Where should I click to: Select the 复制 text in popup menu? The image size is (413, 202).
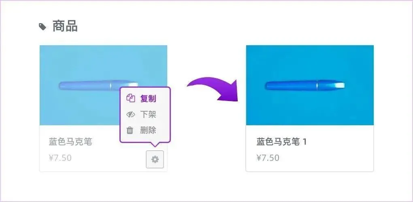click(x=148, y=99)
